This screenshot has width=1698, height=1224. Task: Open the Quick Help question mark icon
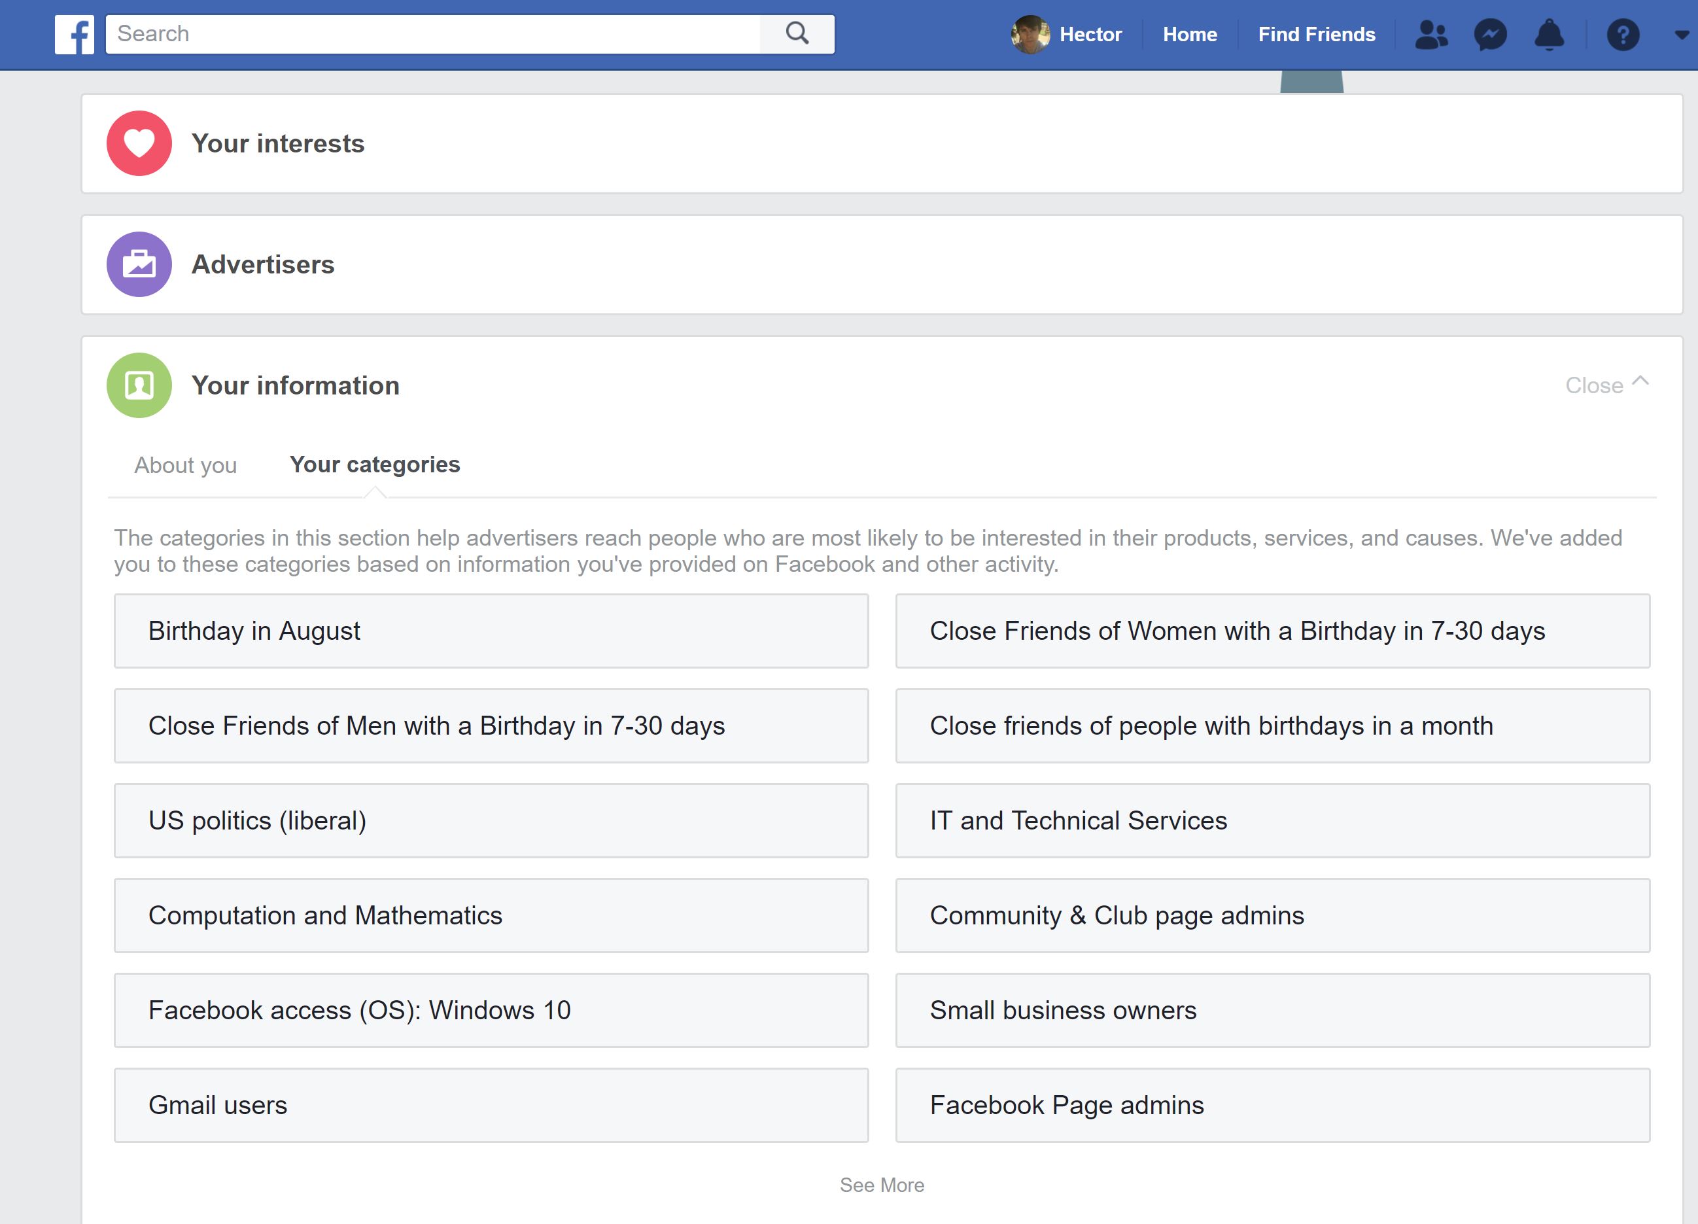pos(1622,35)
